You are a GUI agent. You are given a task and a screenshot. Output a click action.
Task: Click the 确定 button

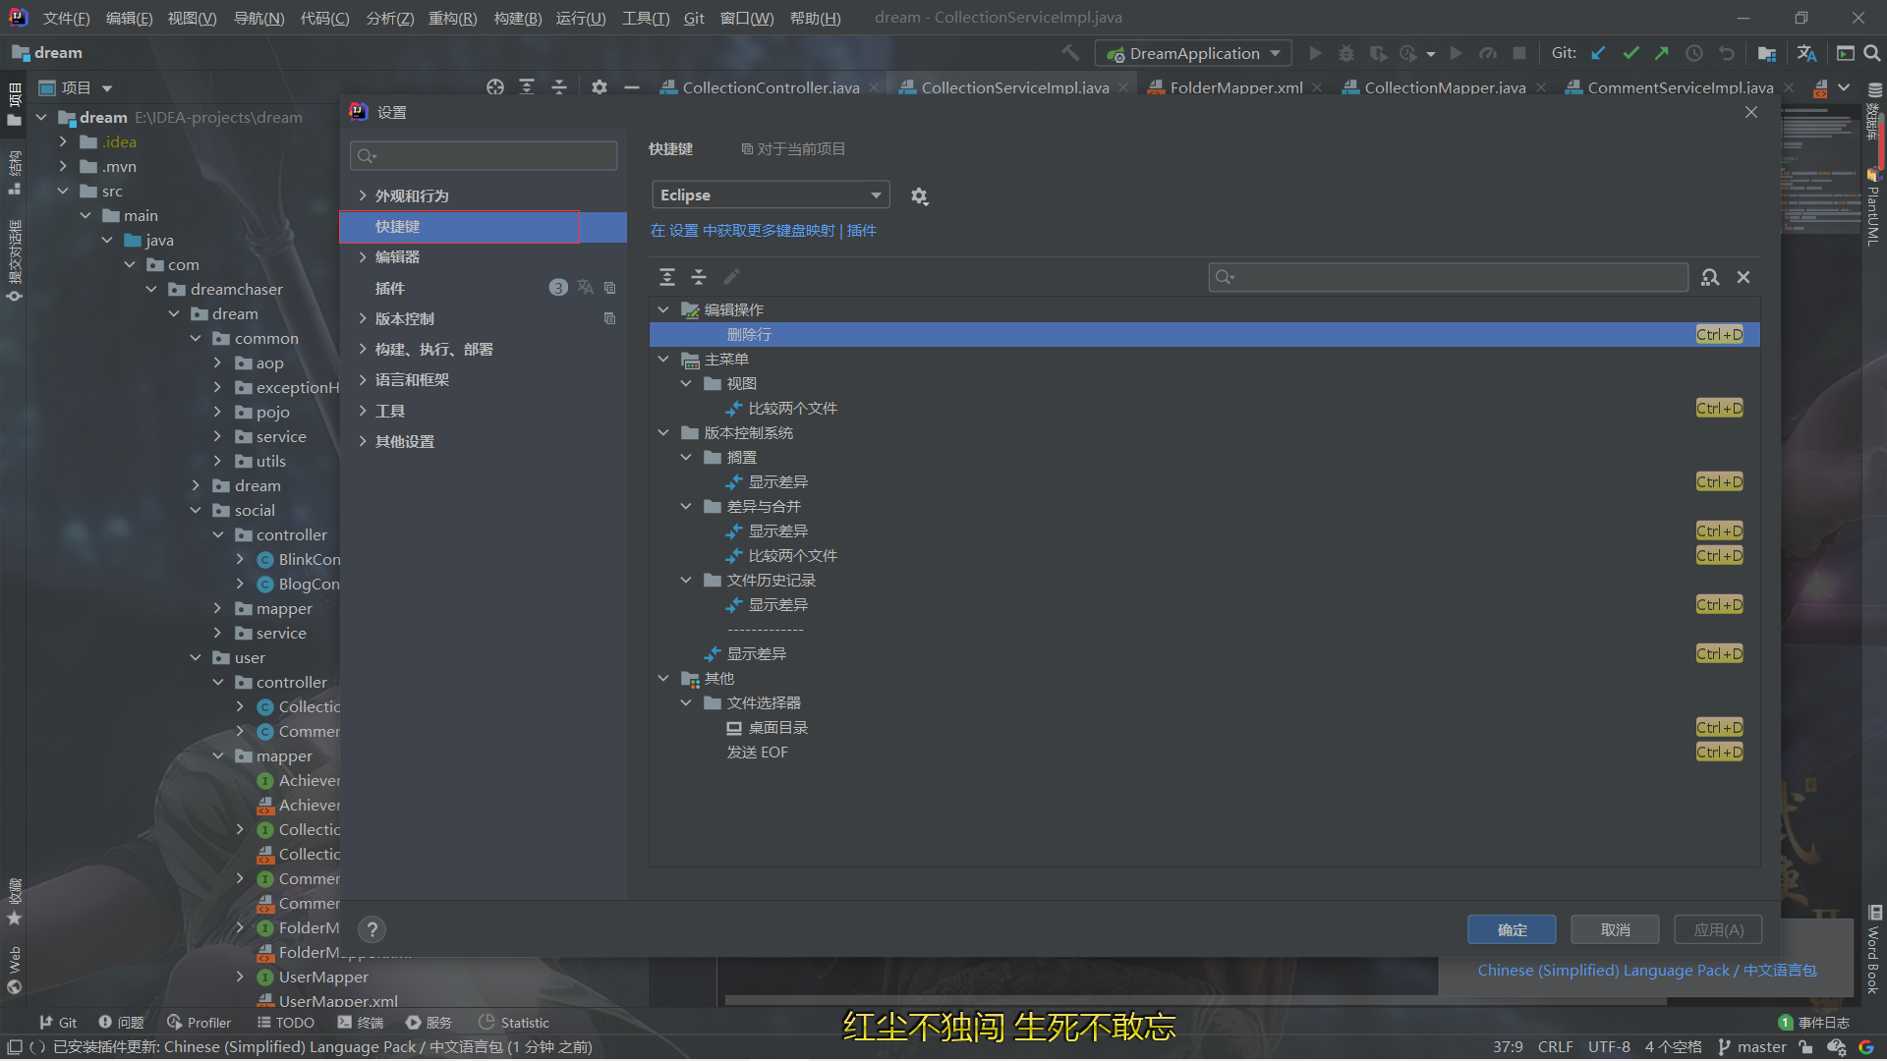coord(1511,929)
